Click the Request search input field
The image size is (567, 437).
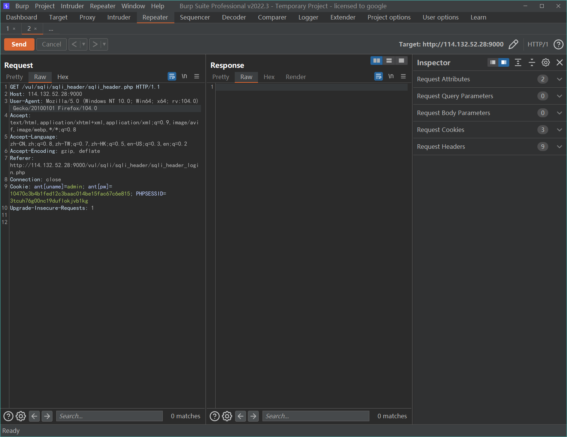tap(109, 416)
